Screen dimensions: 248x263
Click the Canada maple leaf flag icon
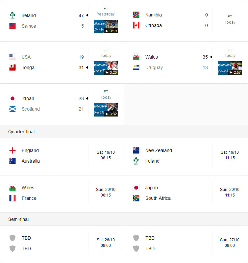(x=136, y=25)
